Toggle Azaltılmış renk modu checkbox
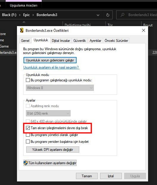The image size is (157, 185). point(28,106)
